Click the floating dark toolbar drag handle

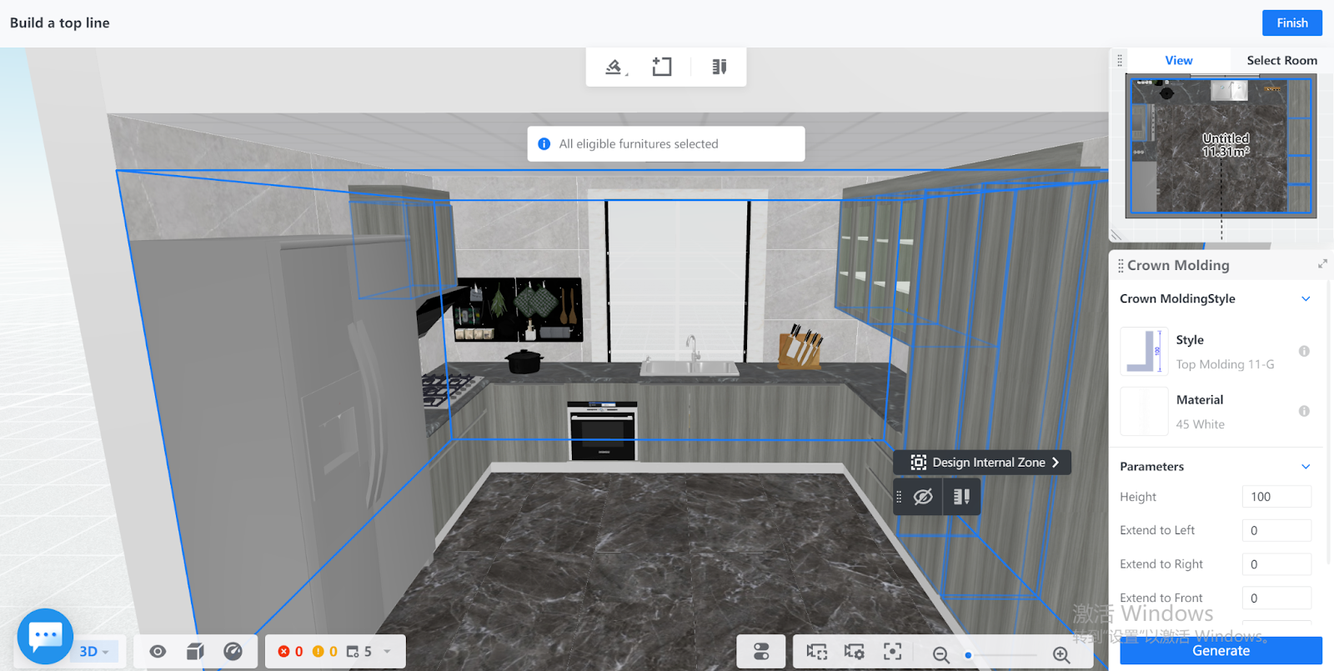click(x=899, y=497)
